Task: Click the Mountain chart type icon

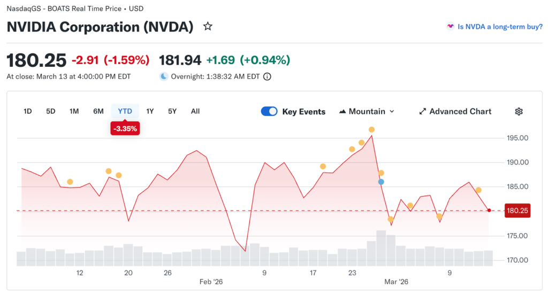Action: pos(342,112)
